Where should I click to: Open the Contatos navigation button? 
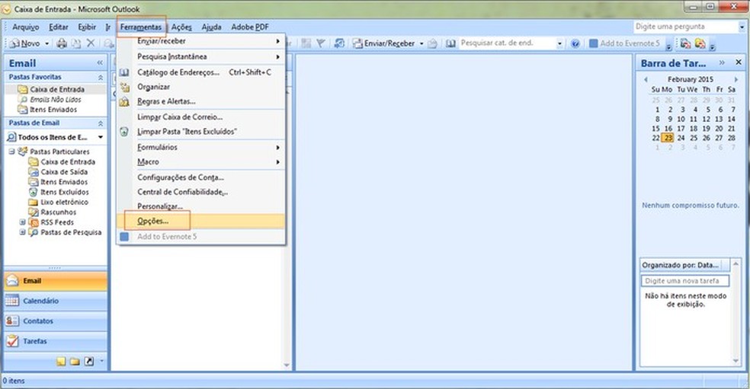(x=56, y=321)
